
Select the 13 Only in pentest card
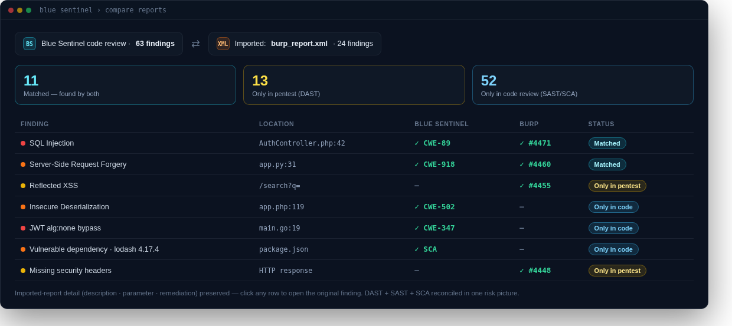(354, 85)
